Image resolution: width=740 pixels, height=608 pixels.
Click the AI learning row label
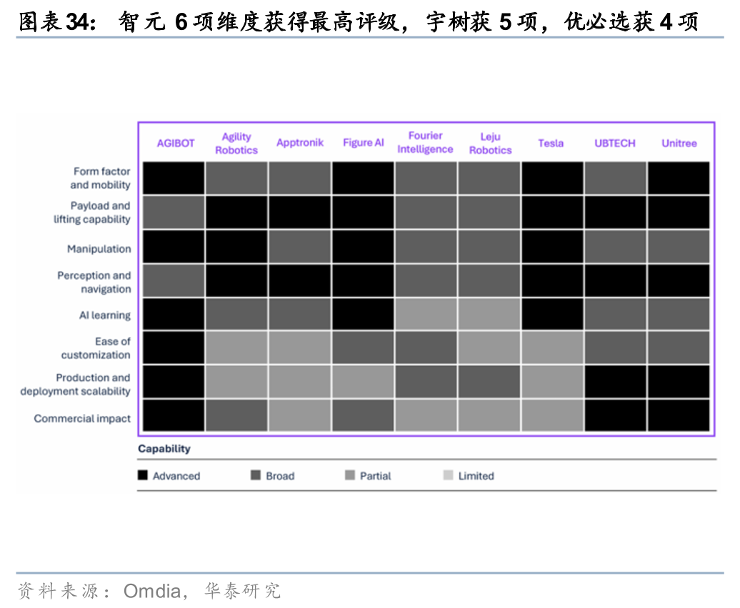[x=105, y=315]
